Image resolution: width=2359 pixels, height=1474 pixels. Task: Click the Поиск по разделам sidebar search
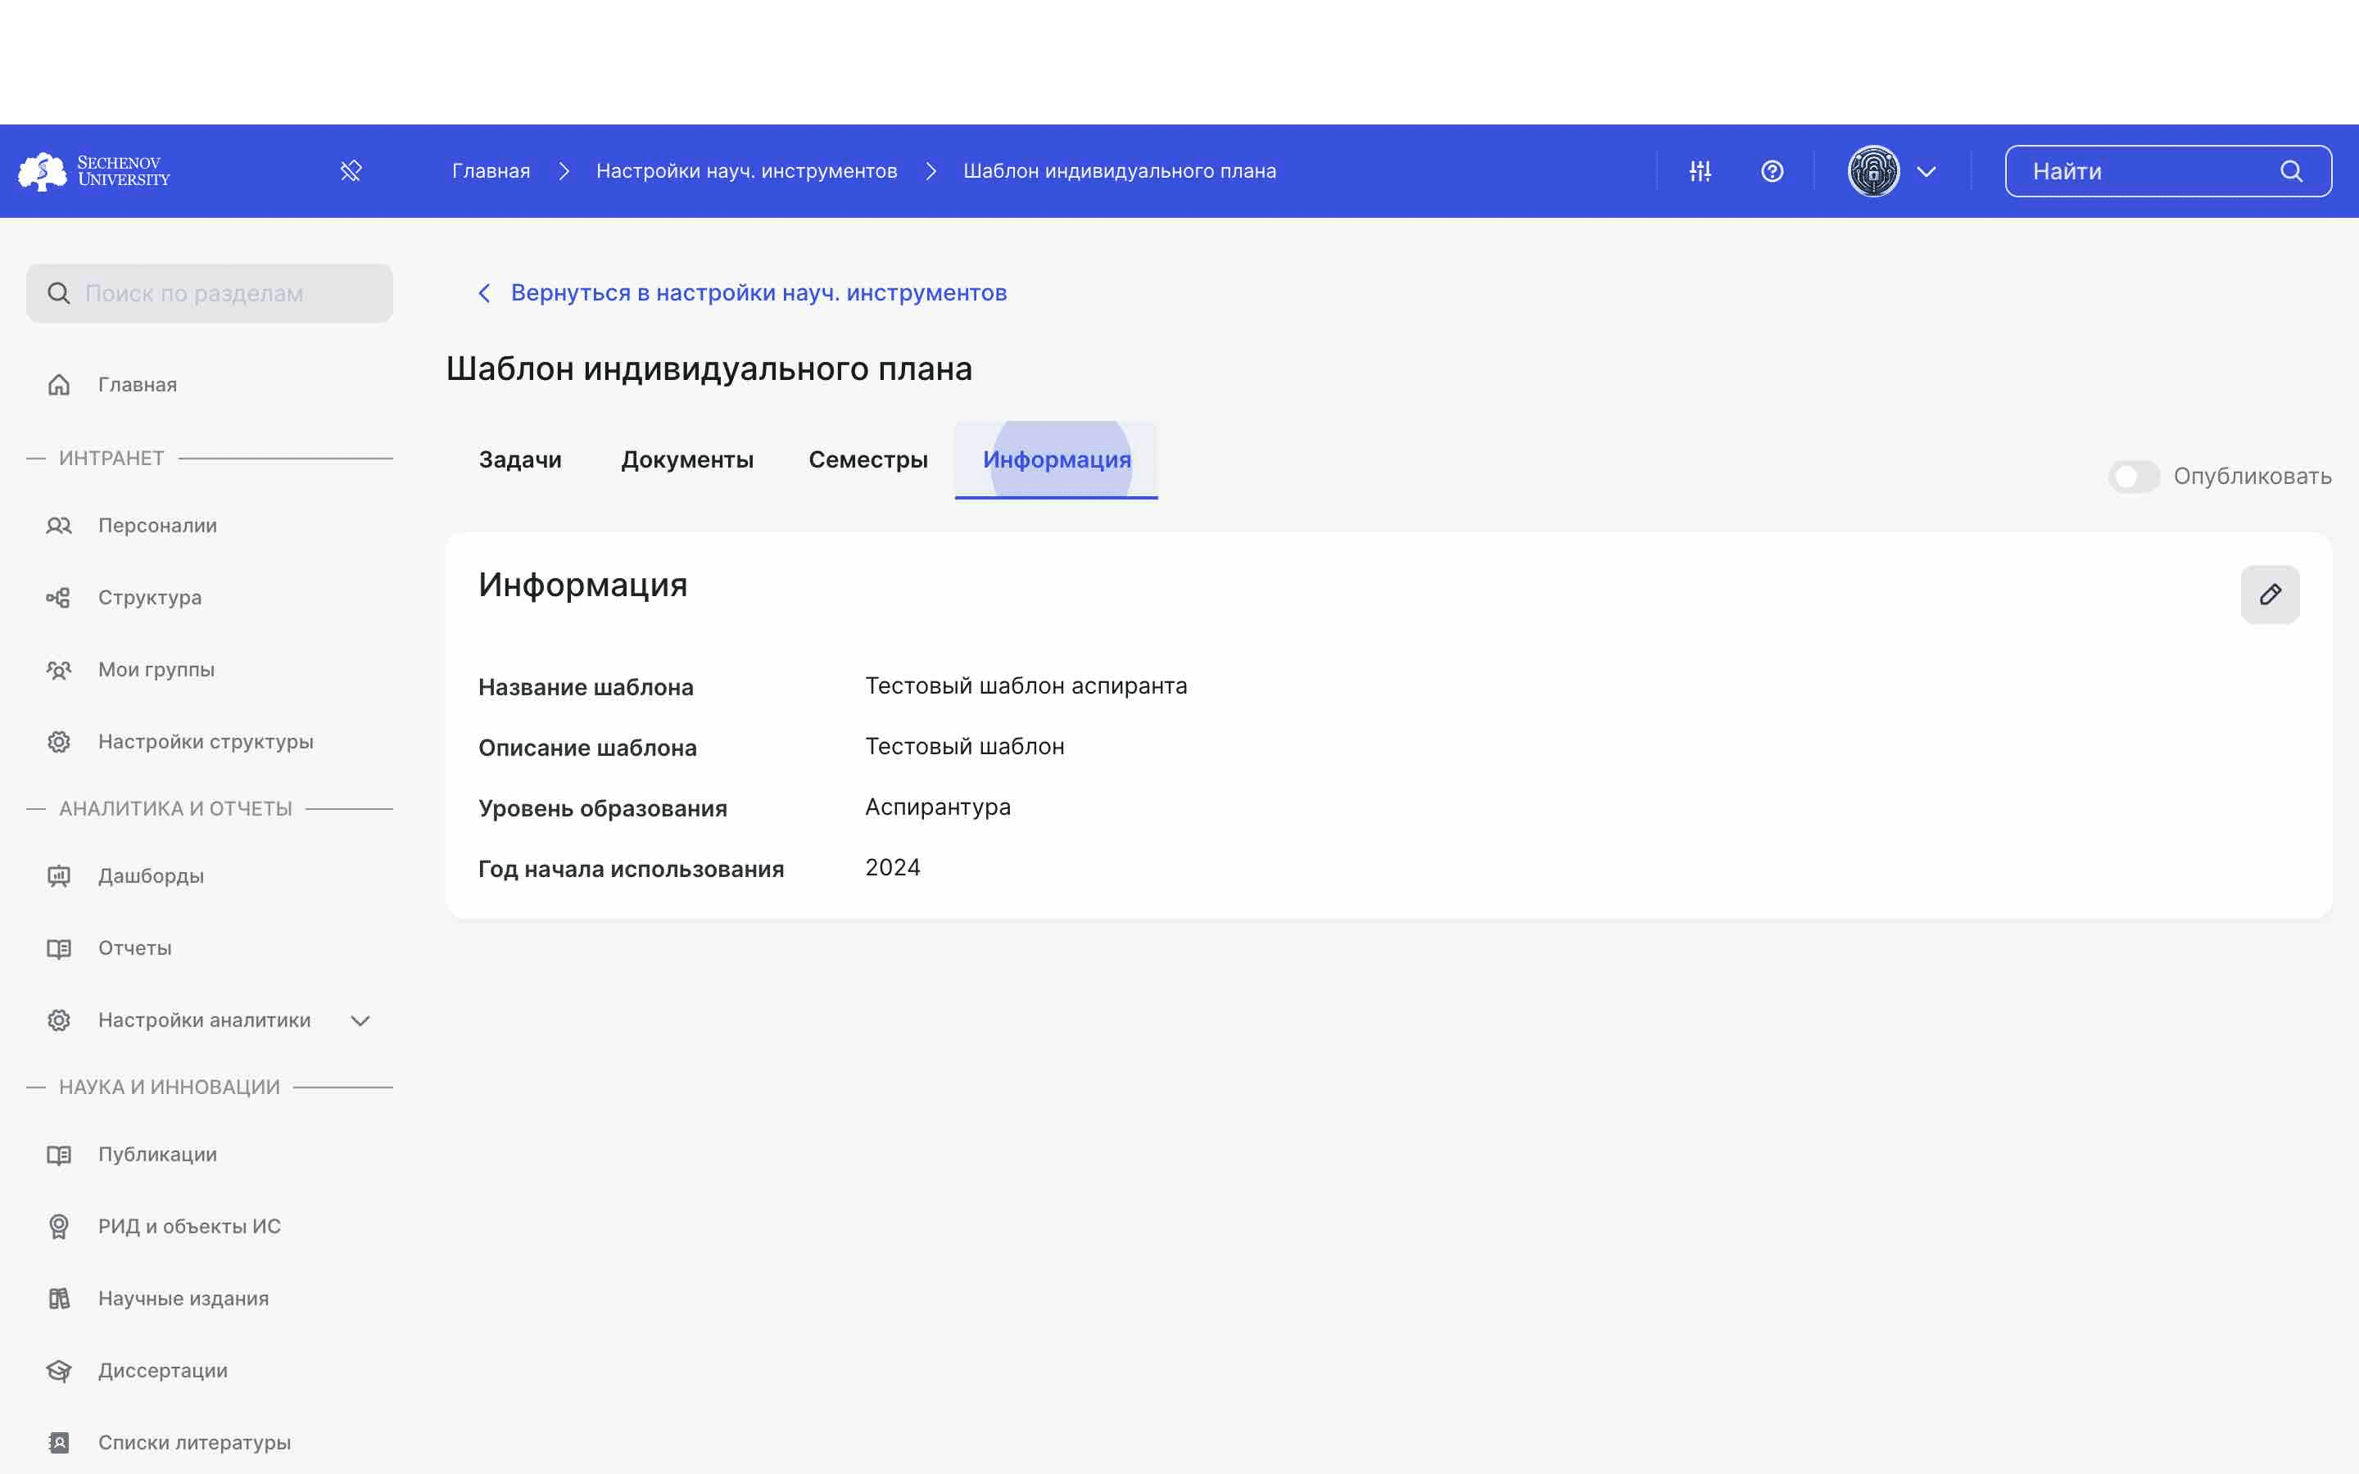coord(210,293)
